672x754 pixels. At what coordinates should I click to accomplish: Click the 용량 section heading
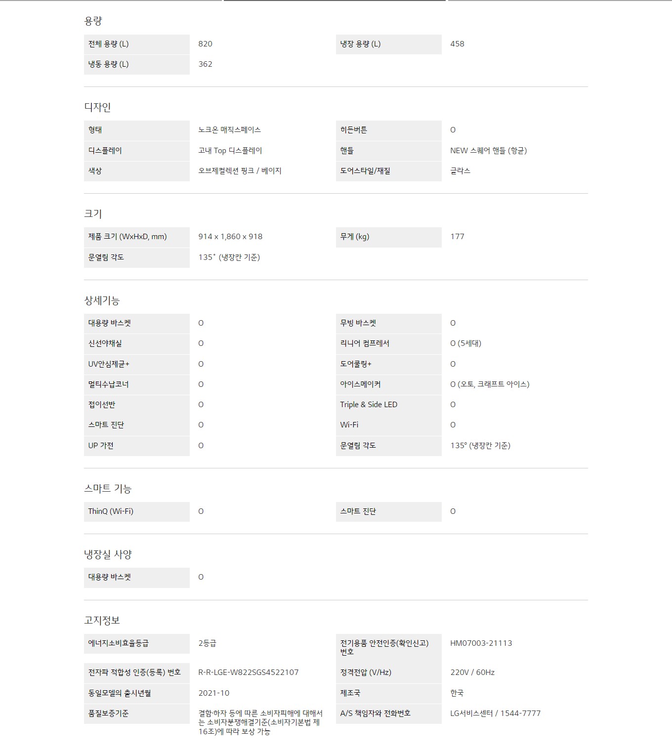pos(93,21)
